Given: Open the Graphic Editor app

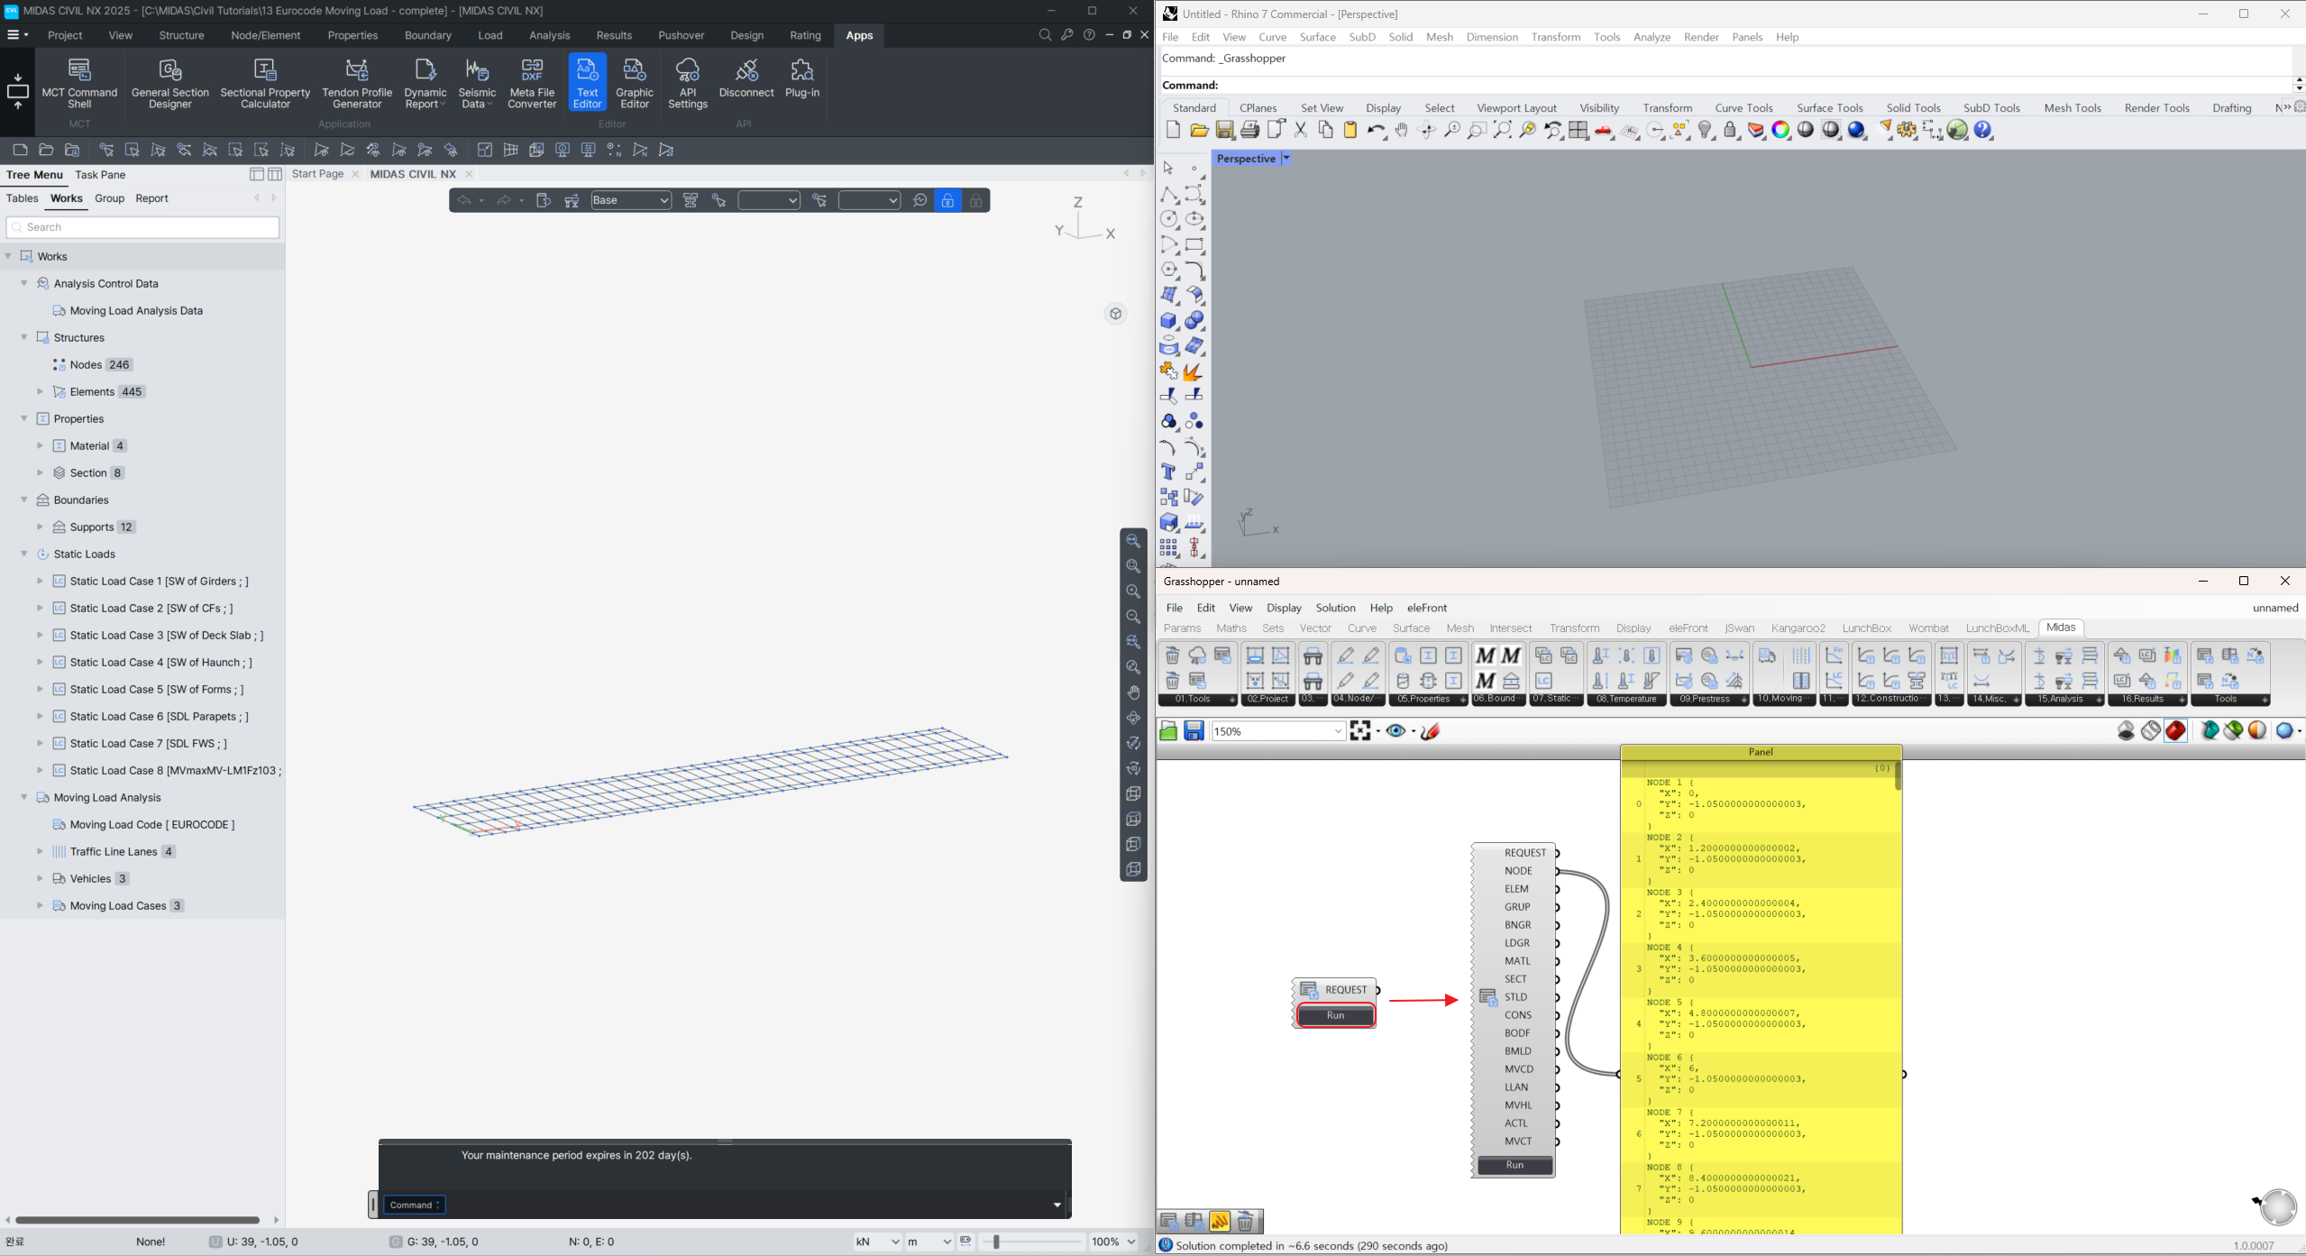Looking at the screenshot, I should tap(635, 83).
